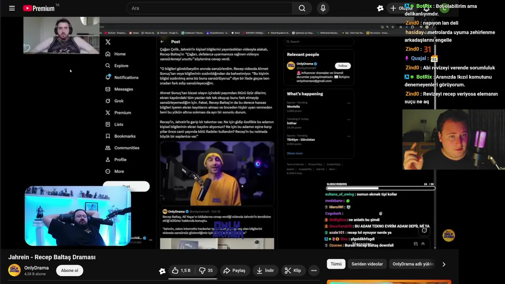Click embedded video of man in beanie
The height and width of the screenshot is (284, 505).
217,174
